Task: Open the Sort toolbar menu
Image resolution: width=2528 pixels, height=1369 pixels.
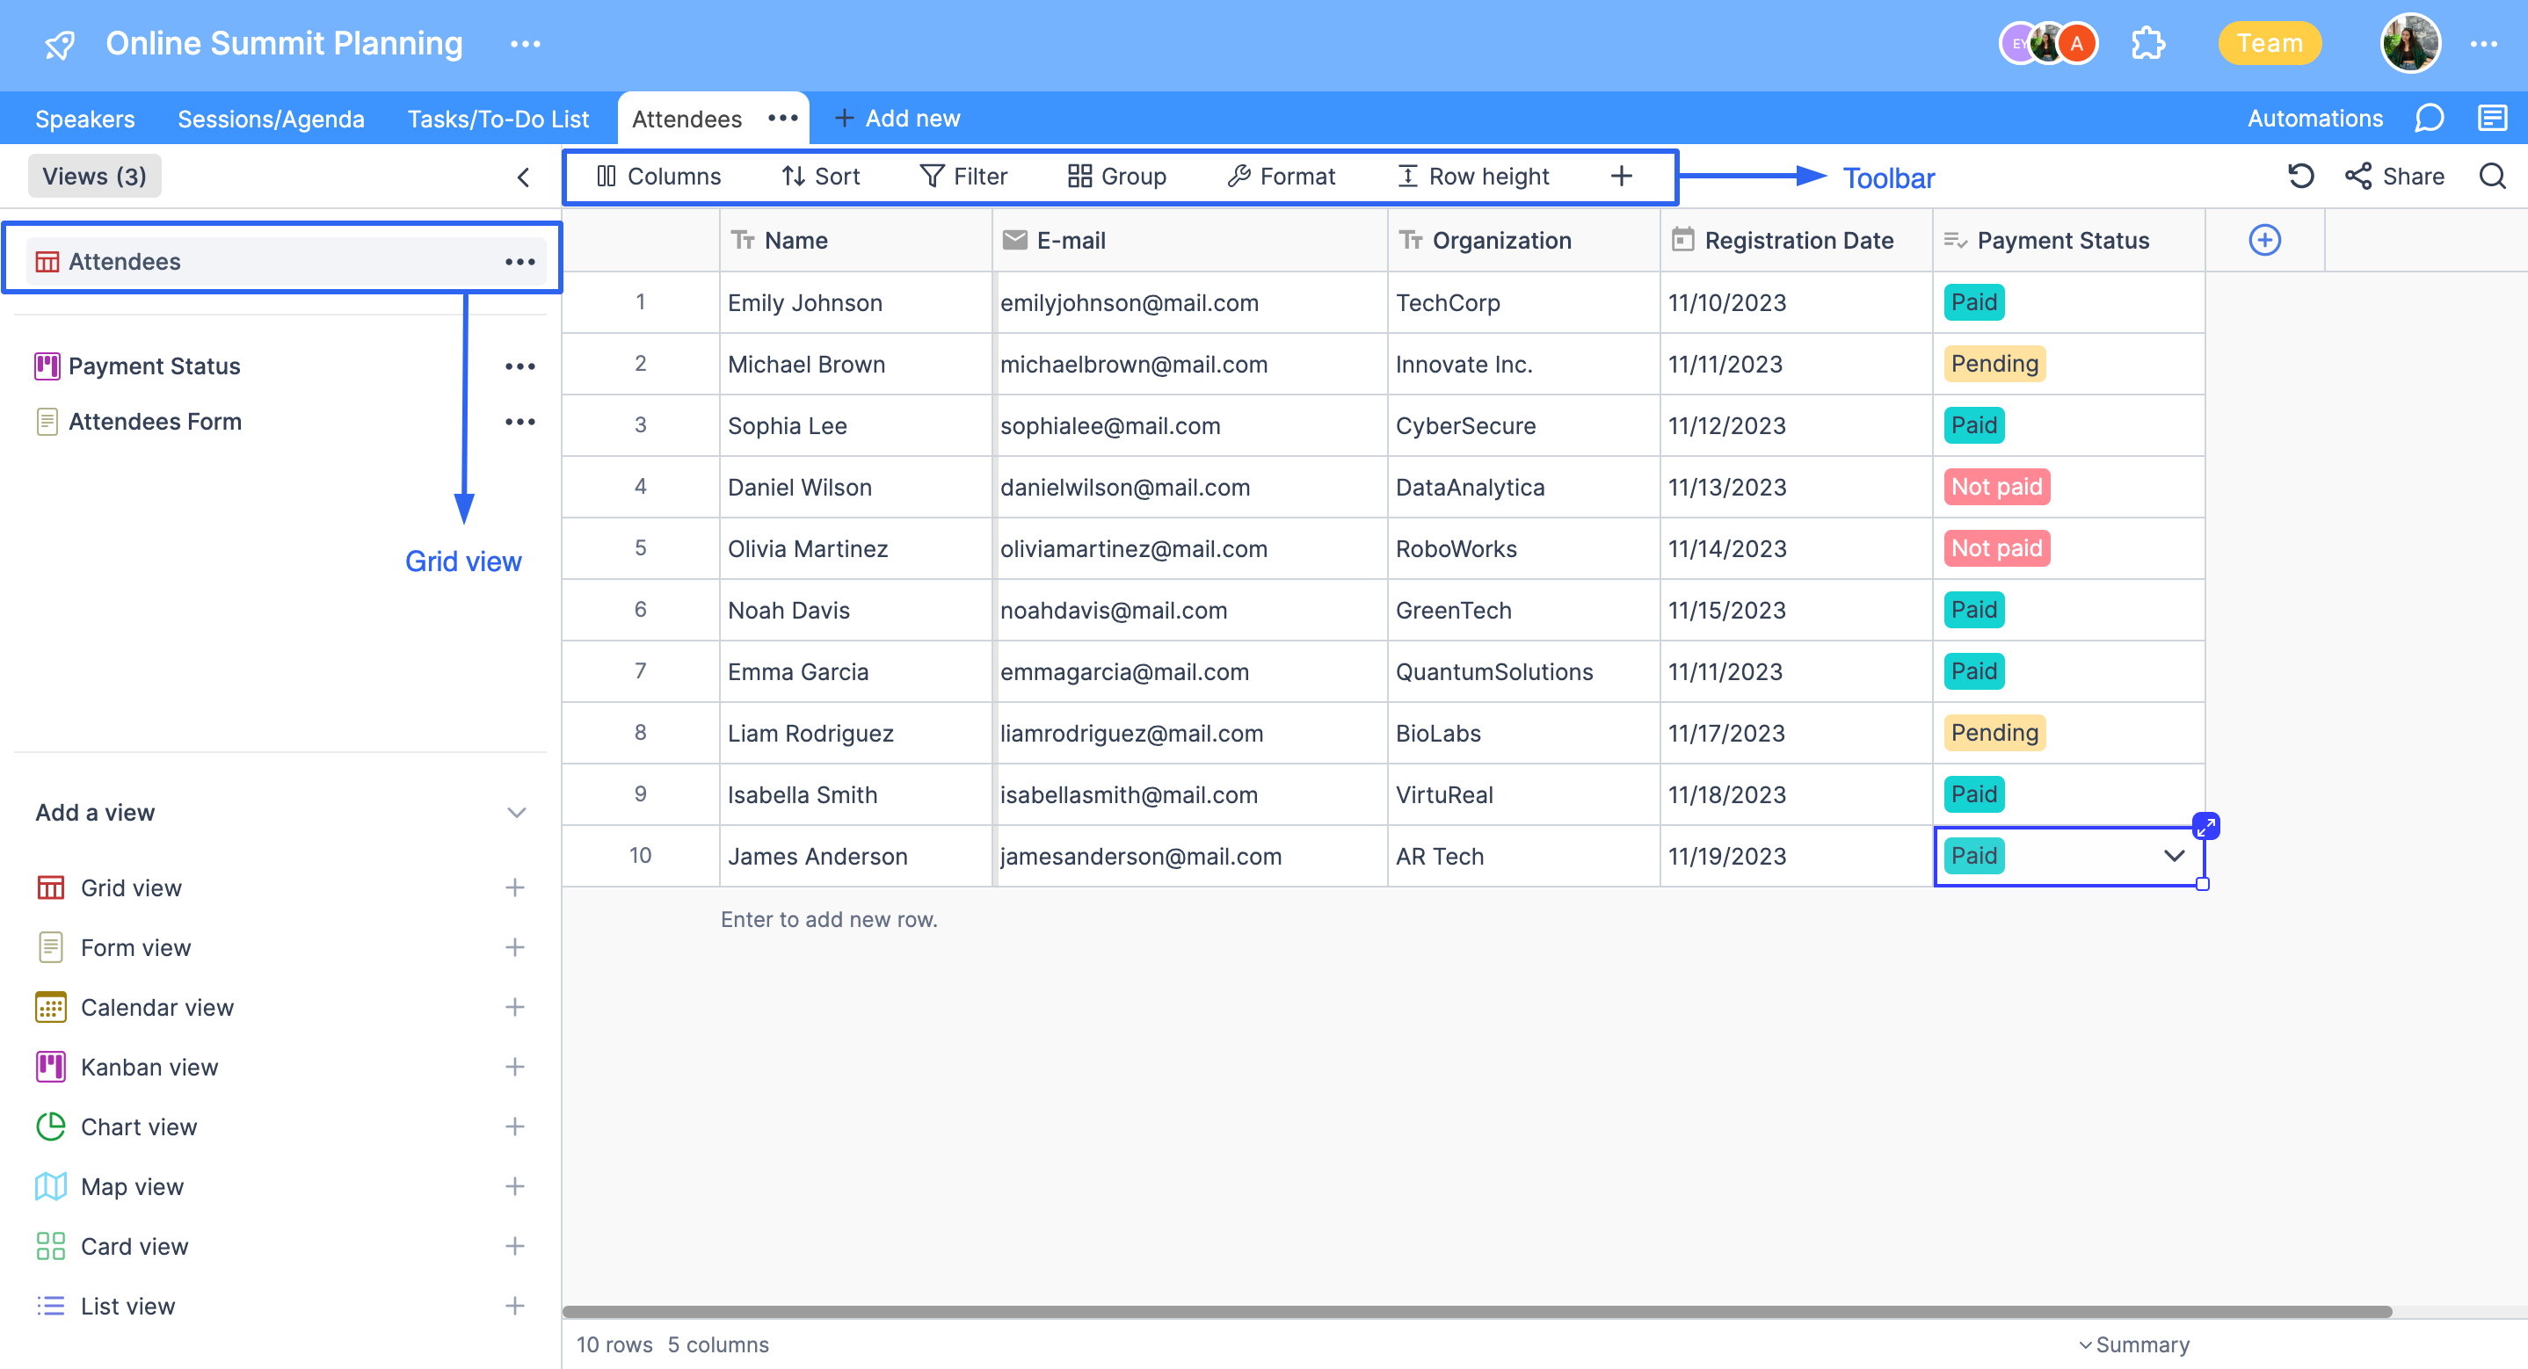Action: [x=820, y=177]
